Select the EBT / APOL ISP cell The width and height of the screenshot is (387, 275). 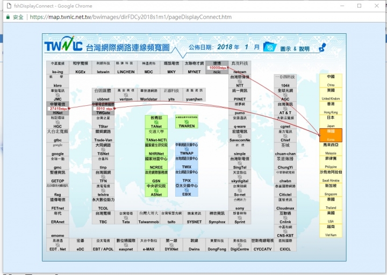tap(103, 245)
